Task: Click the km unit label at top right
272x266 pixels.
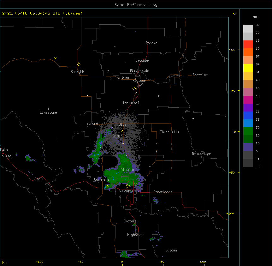Action: click(235, 13)
